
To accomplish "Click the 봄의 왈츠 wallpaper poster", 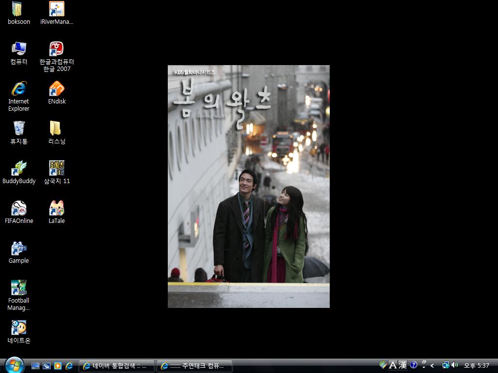I will (x=249, y=186).
